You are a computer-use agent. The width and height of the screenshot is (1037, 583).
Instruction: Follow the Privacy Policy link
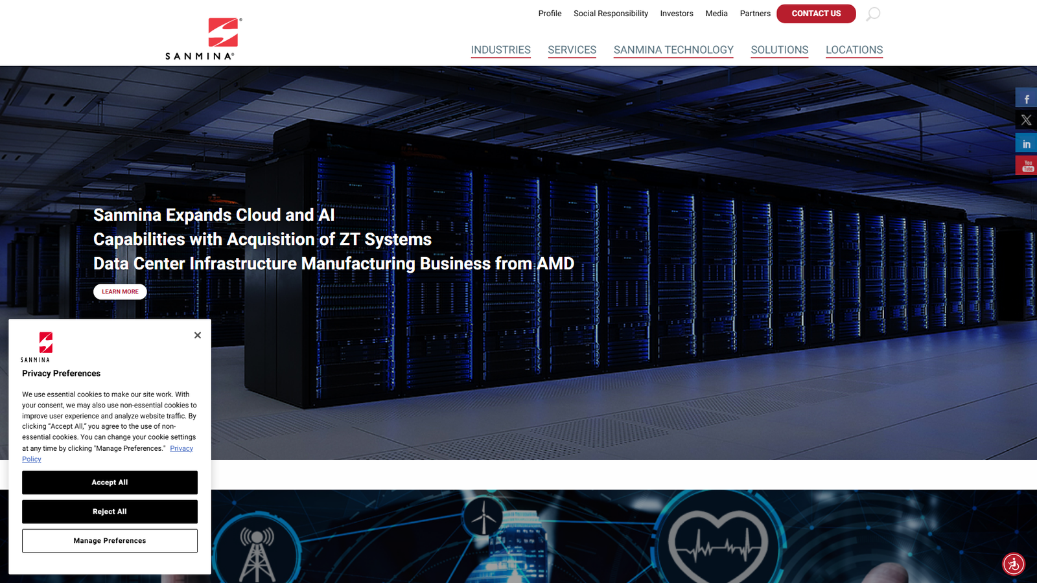(181, 448)
